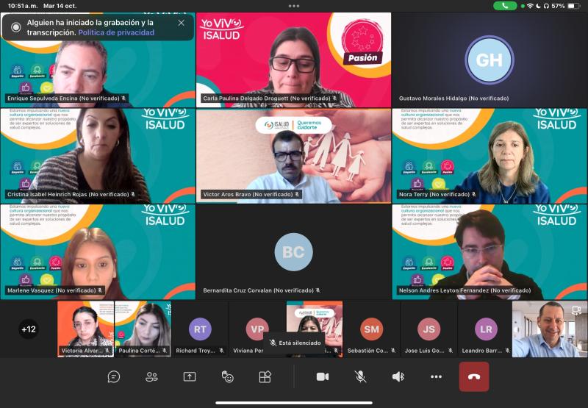Open the more options ellipsis menu

pyautogui.click(x=436, y=377)
